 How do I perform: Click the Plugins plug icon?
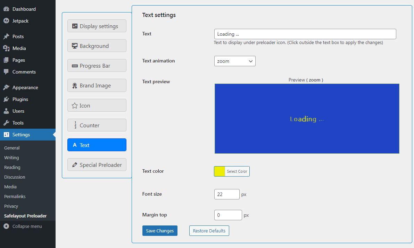[6, 99]
